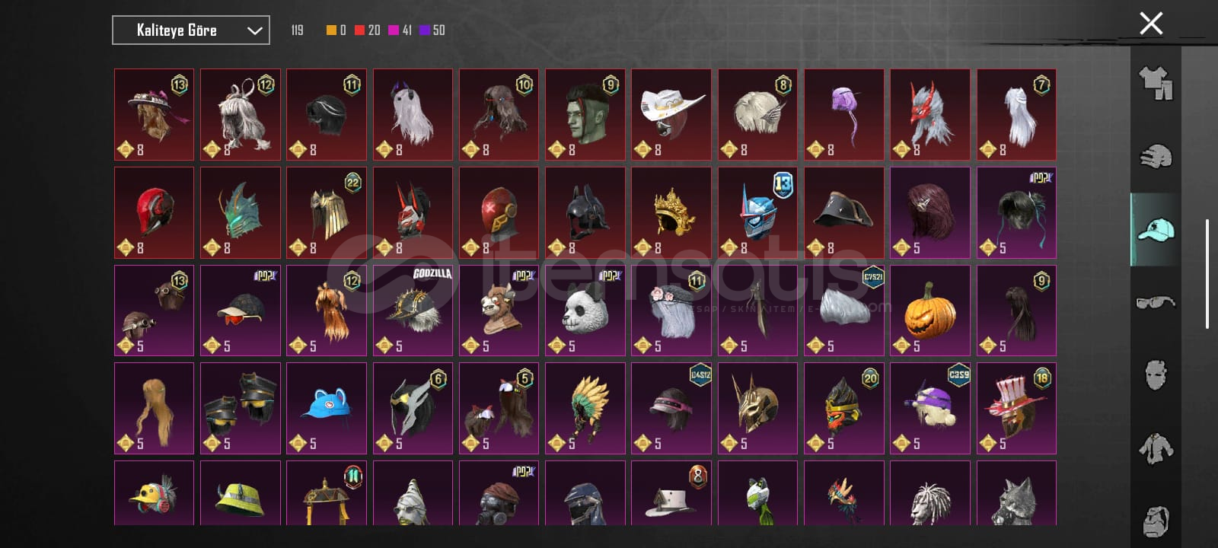Select the pumpkin head item
The image size is (1218, 548).
point(930,311)
